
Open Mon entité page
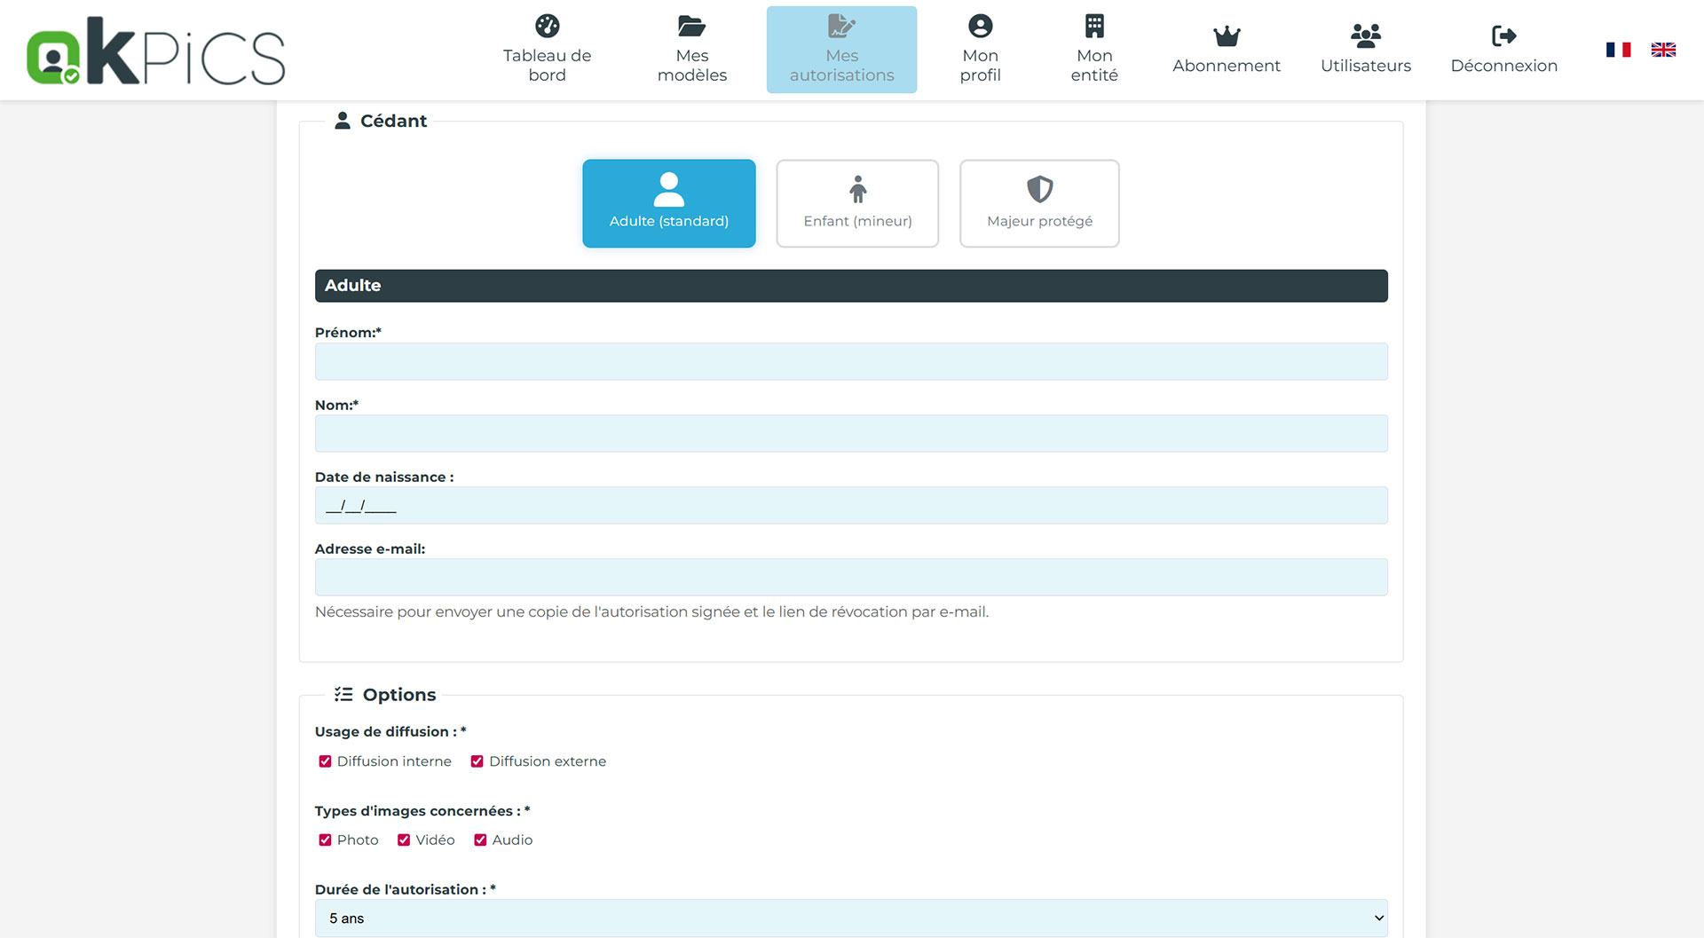coord(1094,50)
